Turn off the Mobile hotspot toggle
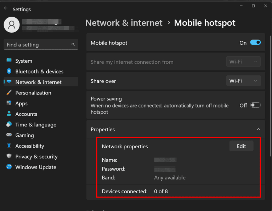 [255, 42]
